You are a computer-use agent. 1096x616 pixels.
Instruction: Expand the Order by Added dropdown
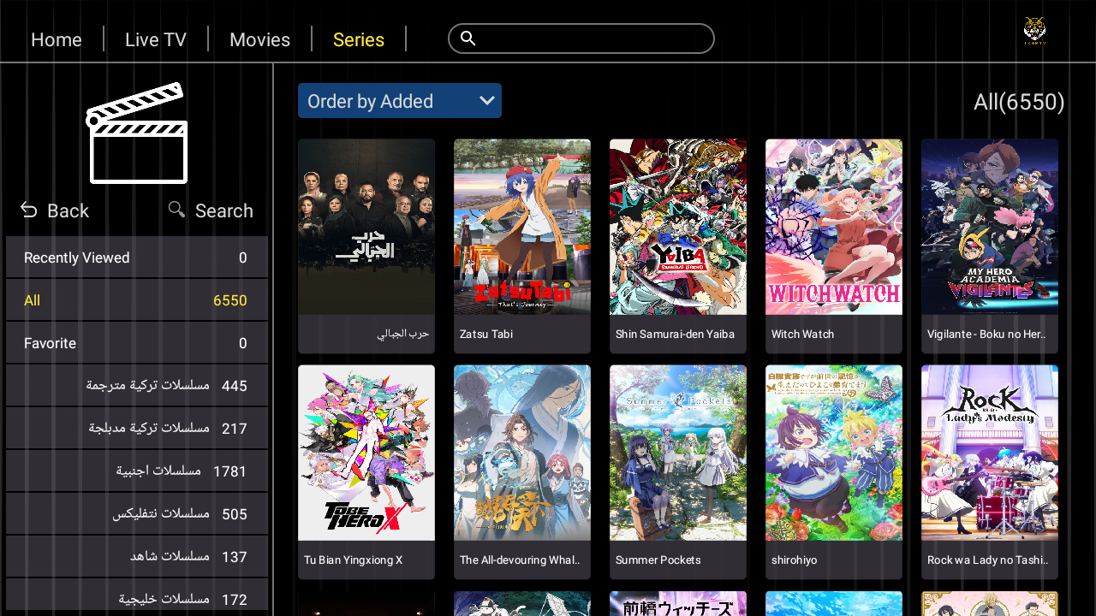click(399, 101)
